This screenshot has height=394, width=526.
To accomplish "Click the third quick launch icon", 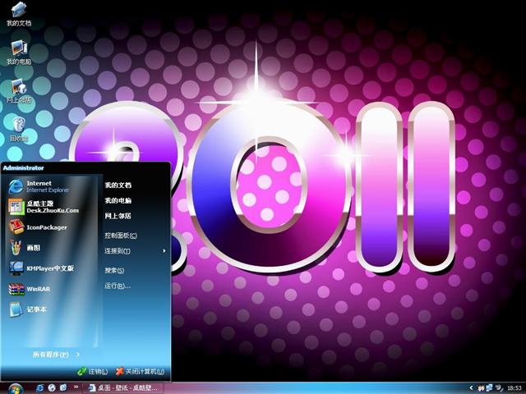I will coord(63,387).
